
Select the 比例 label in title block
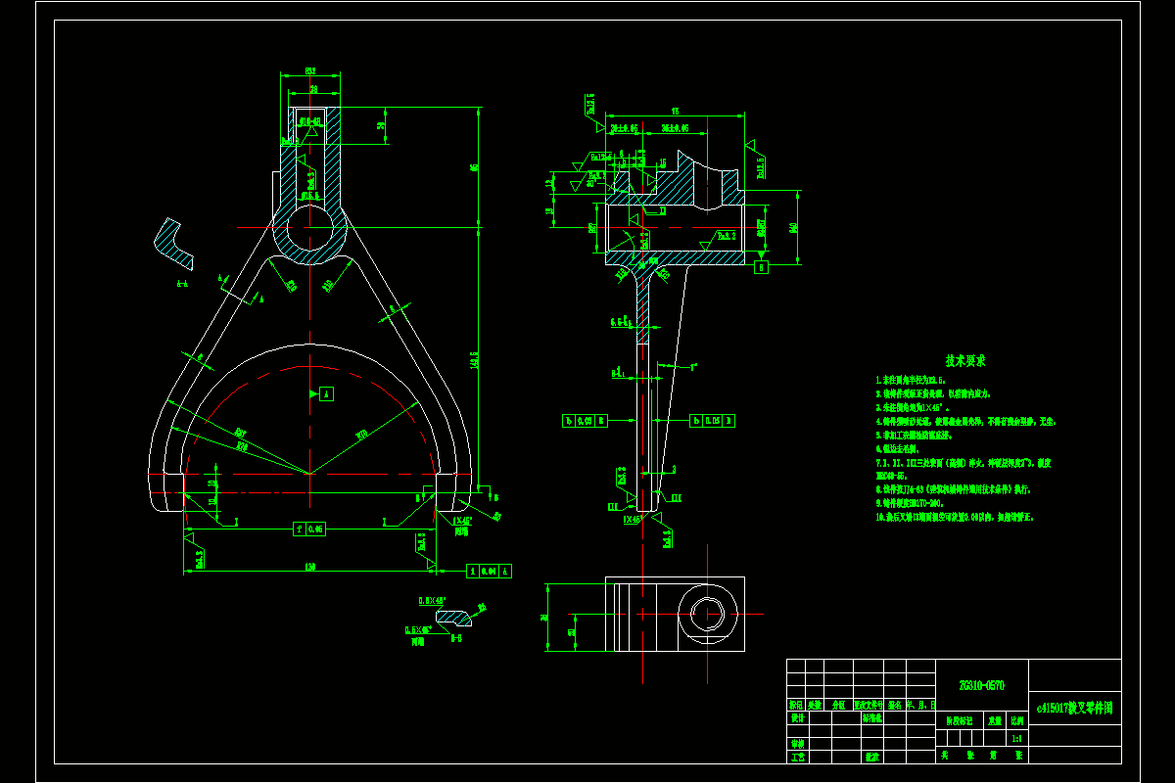1017,720
